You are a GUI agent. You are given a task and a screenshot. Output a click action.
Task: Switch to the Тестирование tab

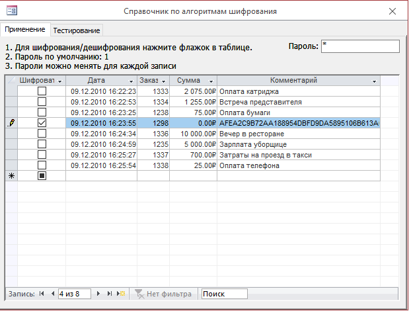pyautogui.click(x=77, y=30)
